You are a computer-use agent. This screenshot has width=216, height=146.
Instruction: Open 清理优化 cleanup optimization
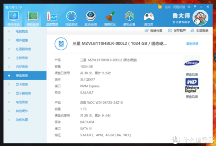[x=110, y=19]
